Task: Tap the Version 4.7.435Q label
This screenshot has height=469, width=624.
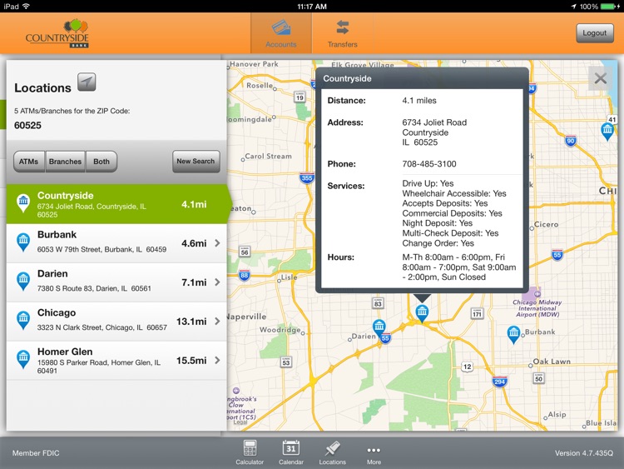Action: click(x=584, y=453)
